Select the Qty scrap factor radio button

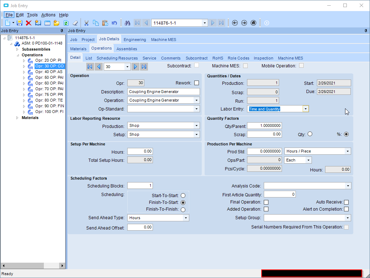coord(310,134)
